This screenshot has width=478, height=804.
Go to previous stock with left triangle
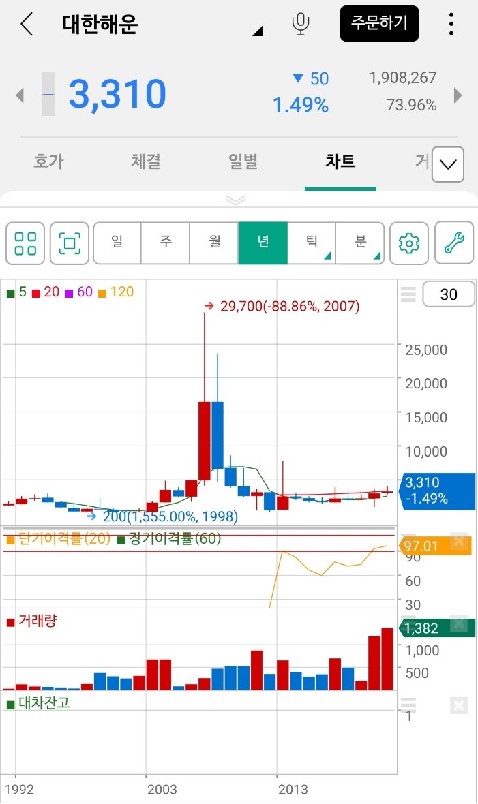(20, 95)
